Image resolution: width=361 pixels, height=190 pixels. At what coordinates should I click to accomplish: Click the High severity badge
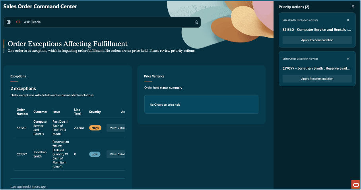coord(95,128)
